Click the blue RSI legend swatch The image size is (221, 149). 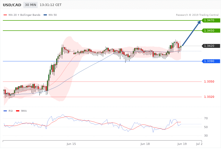click(5, 111)
